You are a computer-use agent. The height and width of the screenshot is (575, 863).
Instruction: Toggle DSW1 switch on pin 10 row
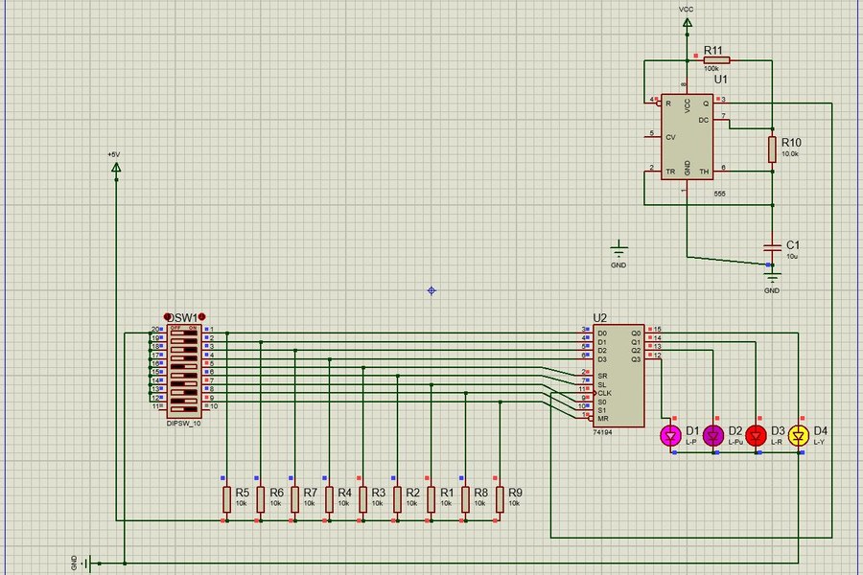coord(184,409)
